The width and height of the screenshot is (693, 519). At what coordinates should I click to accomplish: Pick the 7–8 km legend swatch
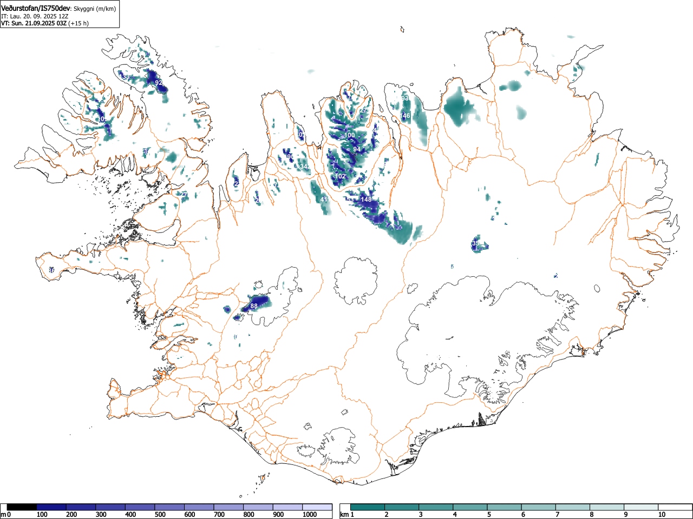coord(573,507)
